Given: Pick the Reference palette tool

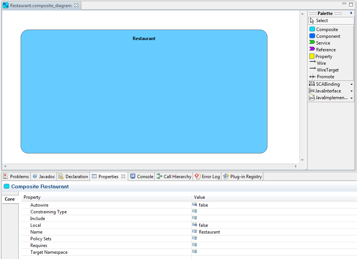Looking at the screenshot, I should (x=323, y=49).
